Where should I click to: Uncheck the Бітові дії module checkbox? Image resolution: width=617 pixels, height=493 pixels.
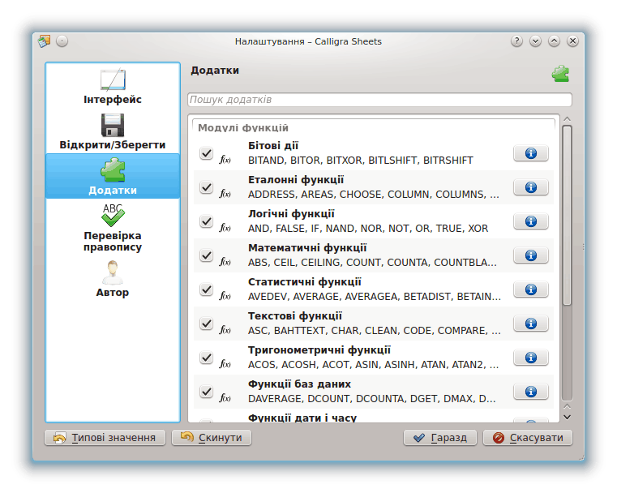(206, 153)
